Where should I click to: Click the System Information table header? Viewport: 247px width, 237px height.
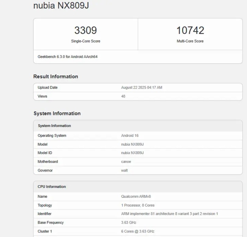(x=54, y=126)
